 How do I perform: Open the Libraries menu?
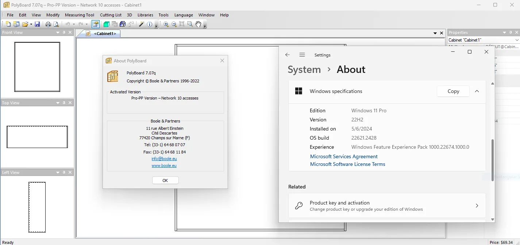tap(145, 15)
